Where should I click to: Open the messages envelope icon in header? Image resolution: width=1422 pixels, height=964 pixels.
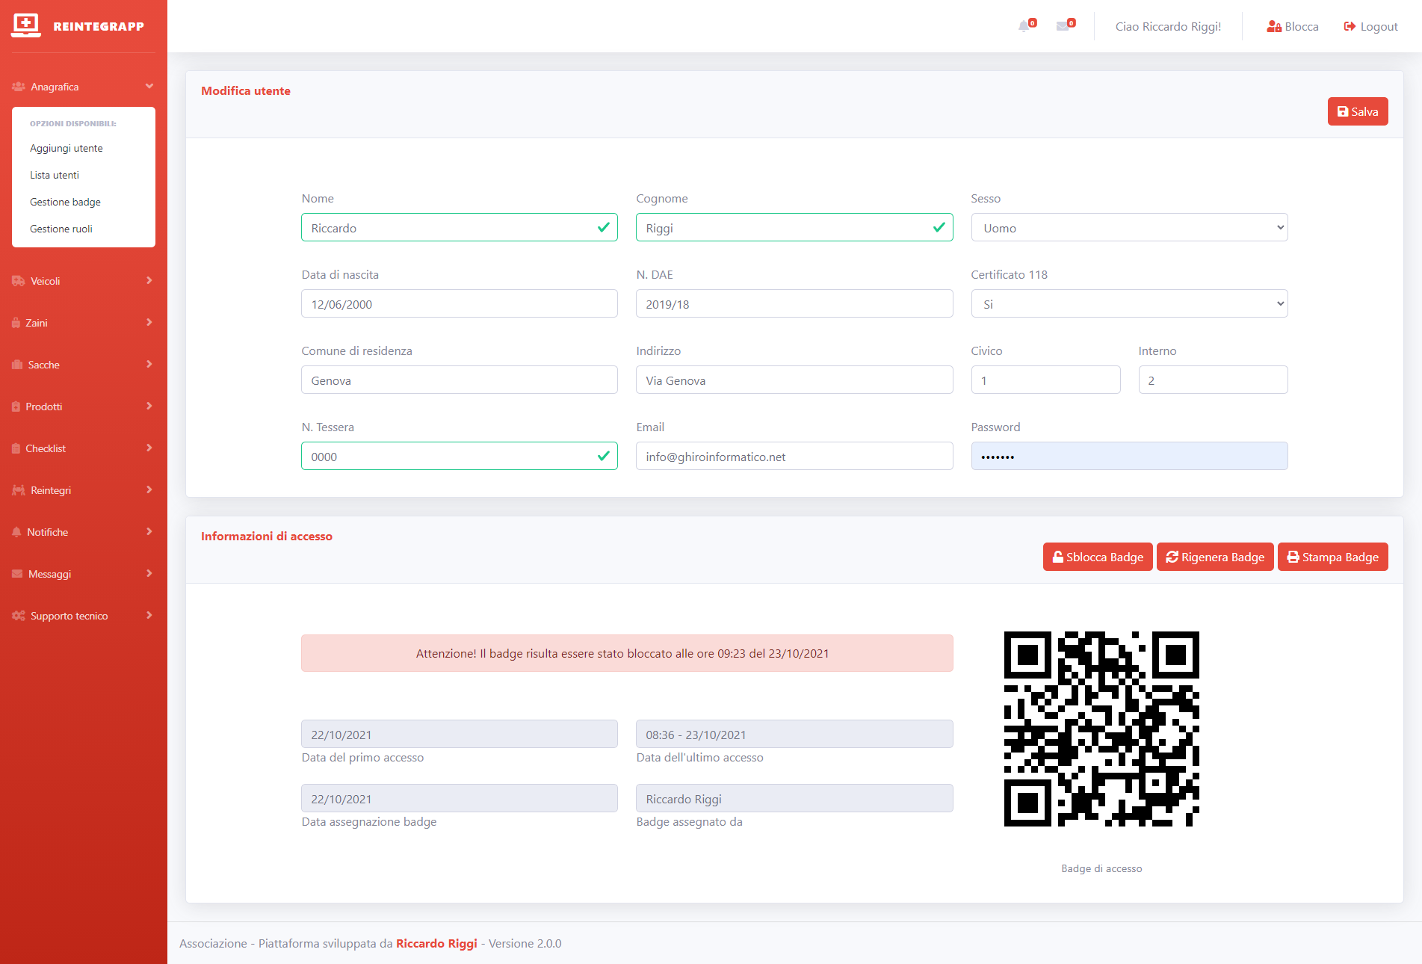pos(1063,26)
